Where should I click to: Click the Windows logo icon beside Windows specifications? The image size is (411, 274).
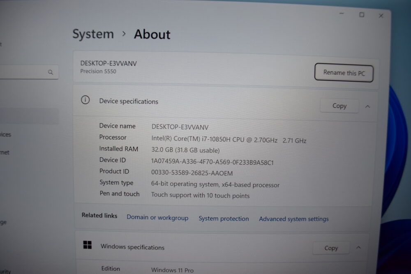tap(87, 245)
